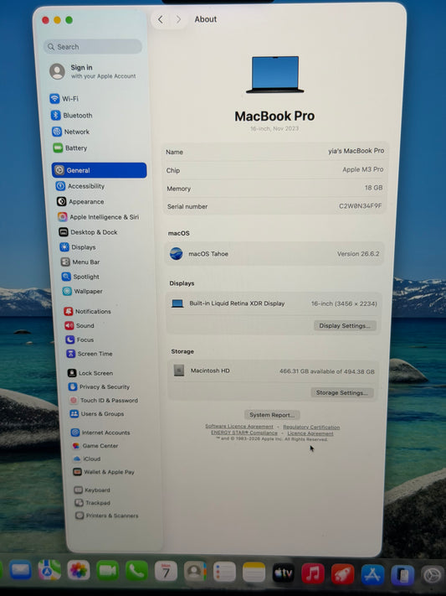Click the Display Settings button

click(x=345, y=326)
